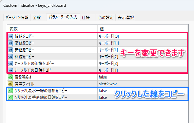Viewport: 194px width, 123px height.
Task: Click the string icon beside 音声ファイル
Action: click(x=11, y=84)
